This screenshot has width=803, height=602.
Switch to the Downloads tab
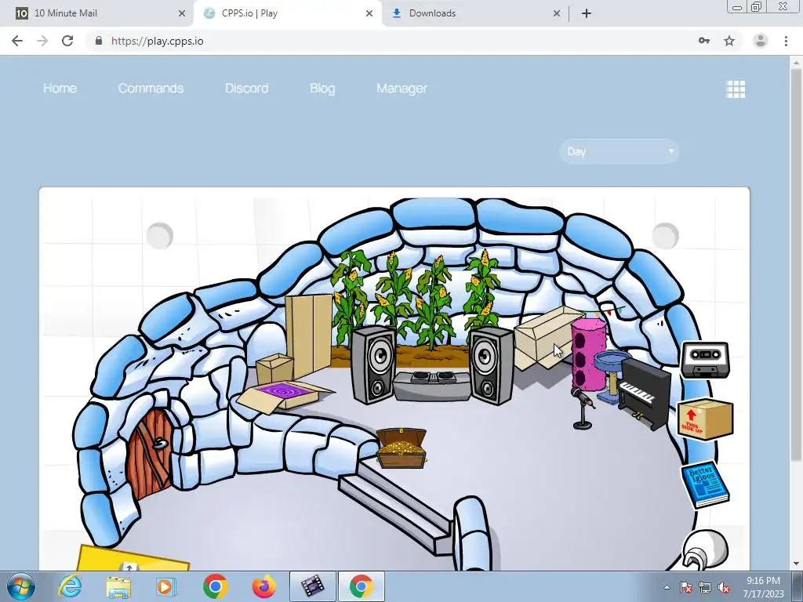click(474, 13)
